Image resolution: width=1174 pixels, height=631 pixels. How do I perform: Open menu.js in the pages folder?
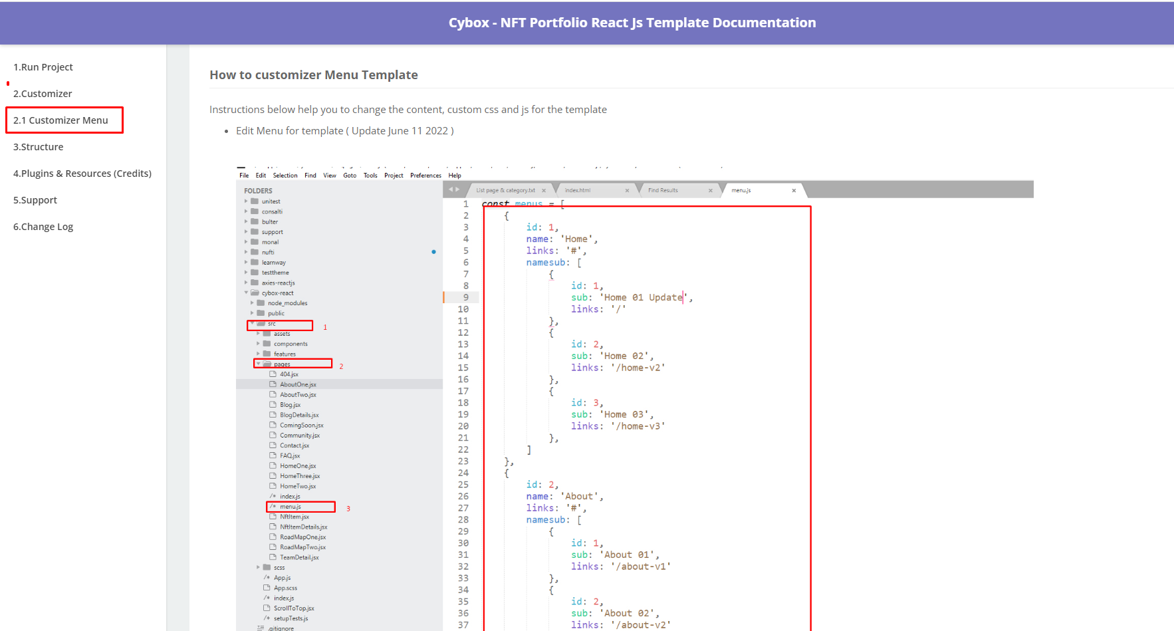tap(291, 507)
